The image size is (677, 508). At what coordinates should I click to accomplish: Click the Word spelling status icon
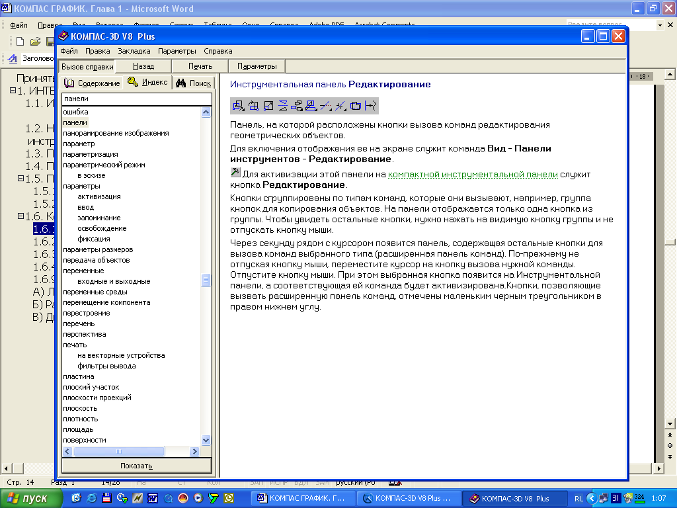tap(395, 482)
